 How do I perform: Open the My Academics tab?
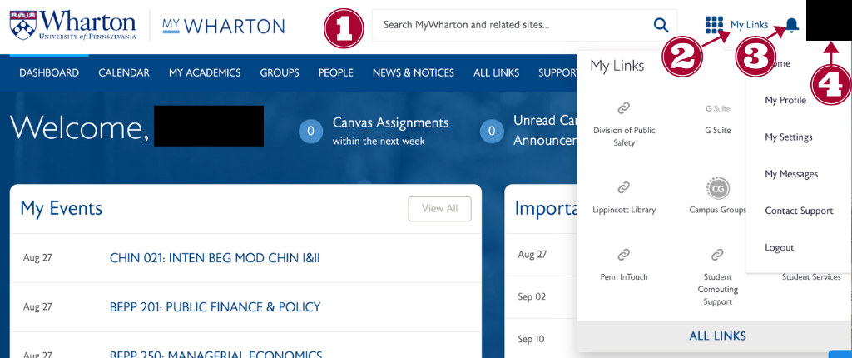(x=205, y=73)
